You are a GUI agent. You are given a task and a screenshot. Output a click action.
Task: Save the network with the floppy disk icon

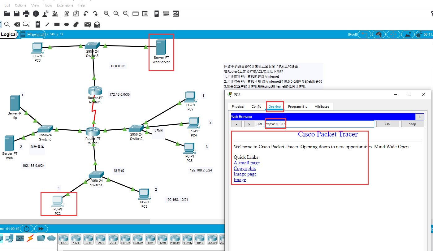[17, 14]
